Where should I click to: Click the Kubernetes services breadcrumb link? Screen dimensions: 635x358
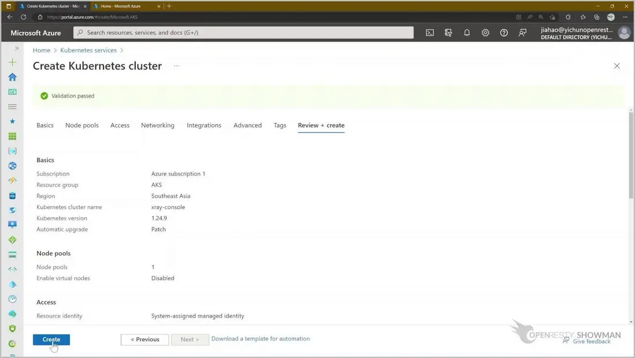88,50
